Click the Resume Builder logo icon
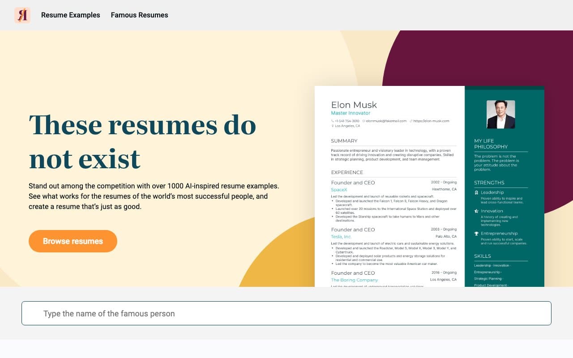 click(22, 15)
